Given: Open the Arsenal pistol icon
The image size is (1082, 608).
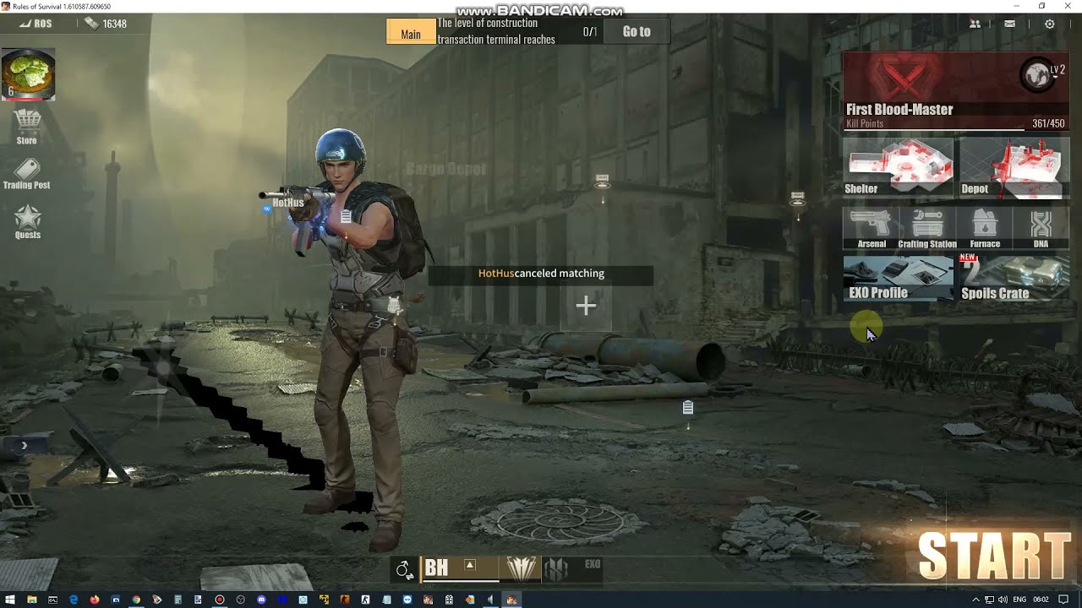Looking at the screenshot, I should [872, 229].
